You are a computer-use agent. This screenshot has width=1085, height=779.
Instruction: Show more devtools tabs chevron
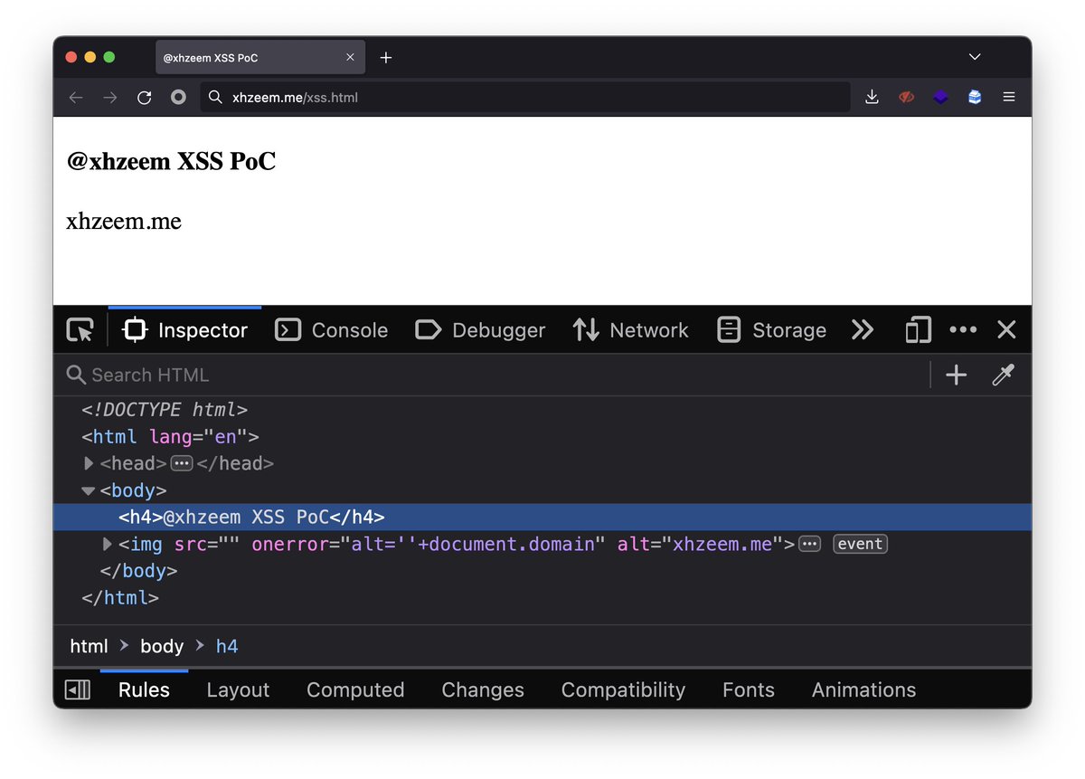pos(863,330)
